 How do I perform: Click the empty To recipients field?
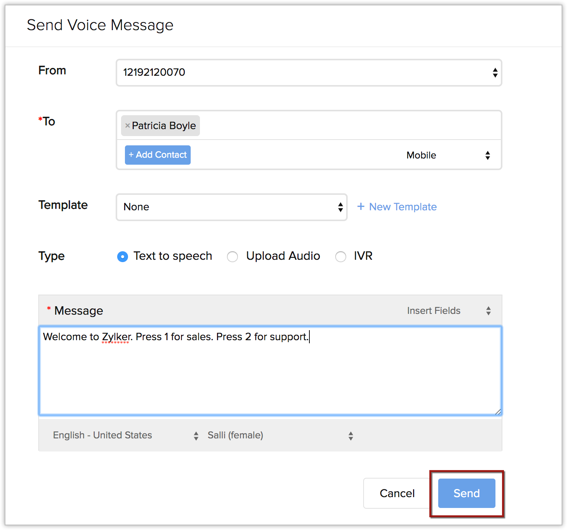(348, 126)
